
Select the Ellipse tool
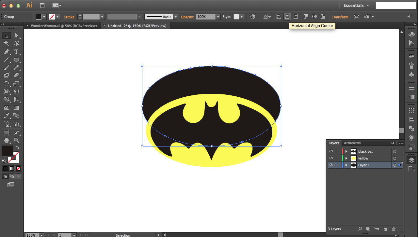click(x=16, y=60)
